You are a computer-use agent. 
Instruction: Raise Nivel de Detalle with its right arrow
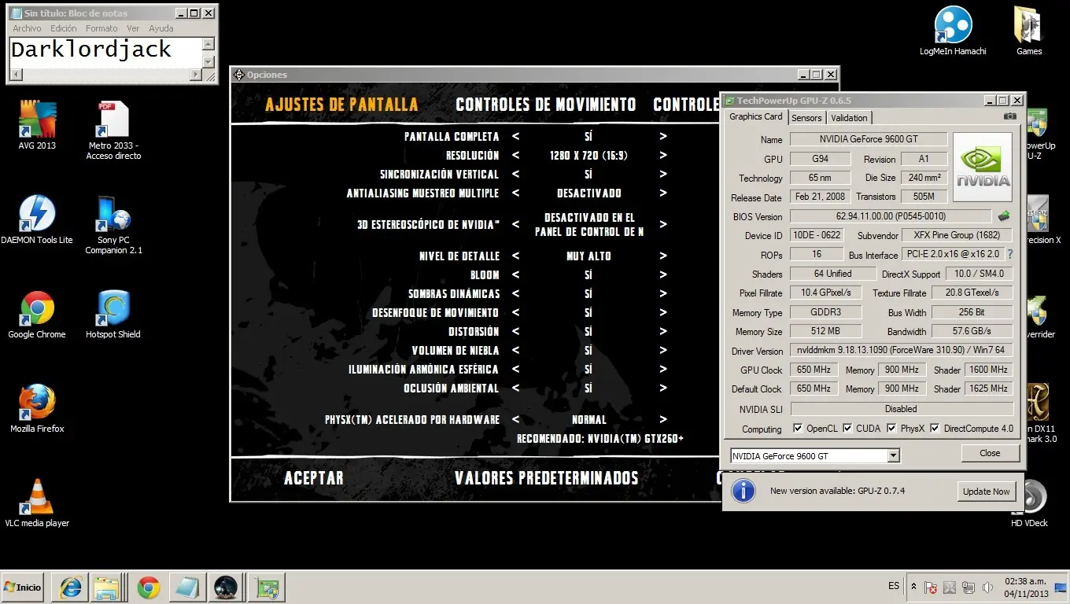pos(663,256)
